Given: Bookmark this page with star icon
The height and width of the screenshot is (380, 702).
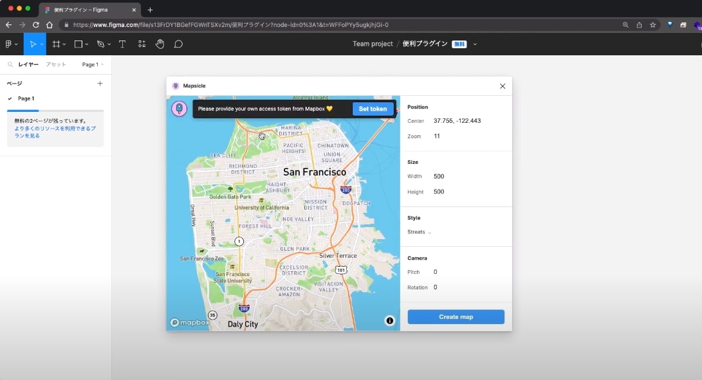Looking at the screenshot, I should 652,25.
